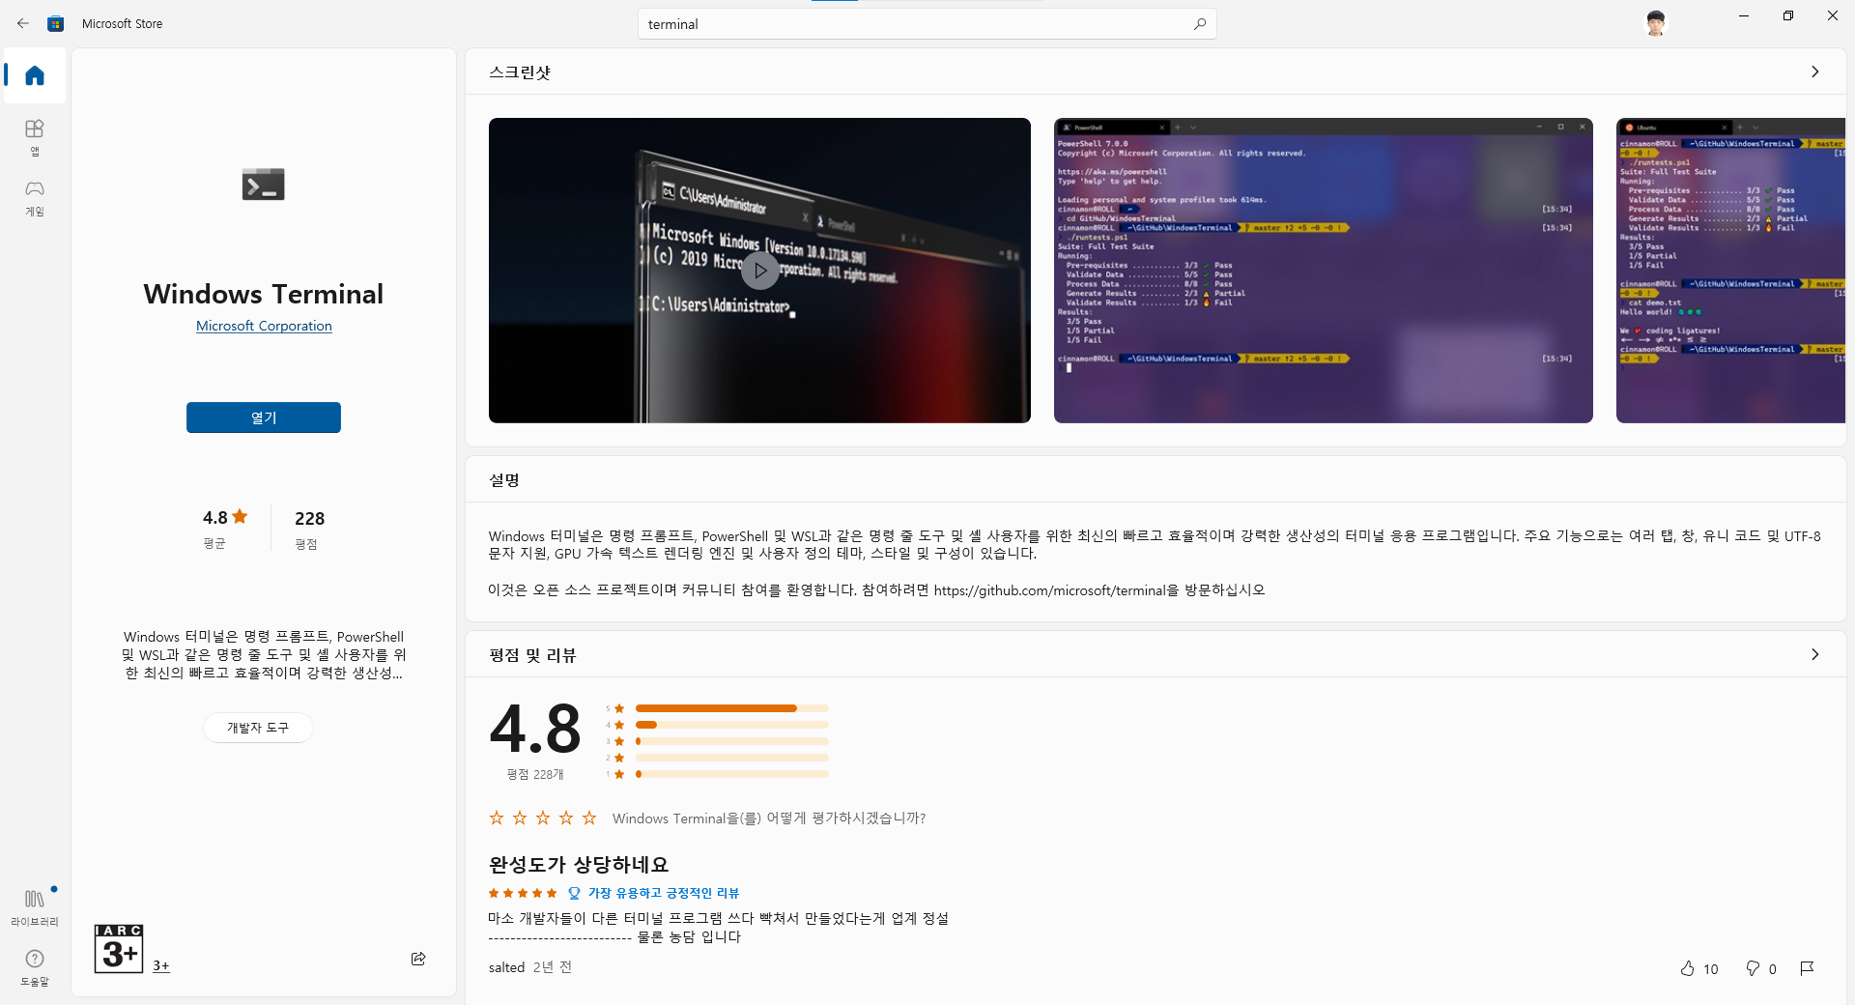Click the Open (열기) button
Viewport: 1855px width, 1005px height.
pos(264,417)
